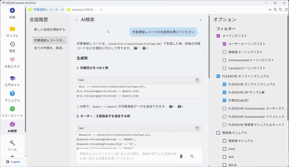This screenshot has height=167, width=289.
Task: Open mail reference 1 icon
Action: click(136, 48)
